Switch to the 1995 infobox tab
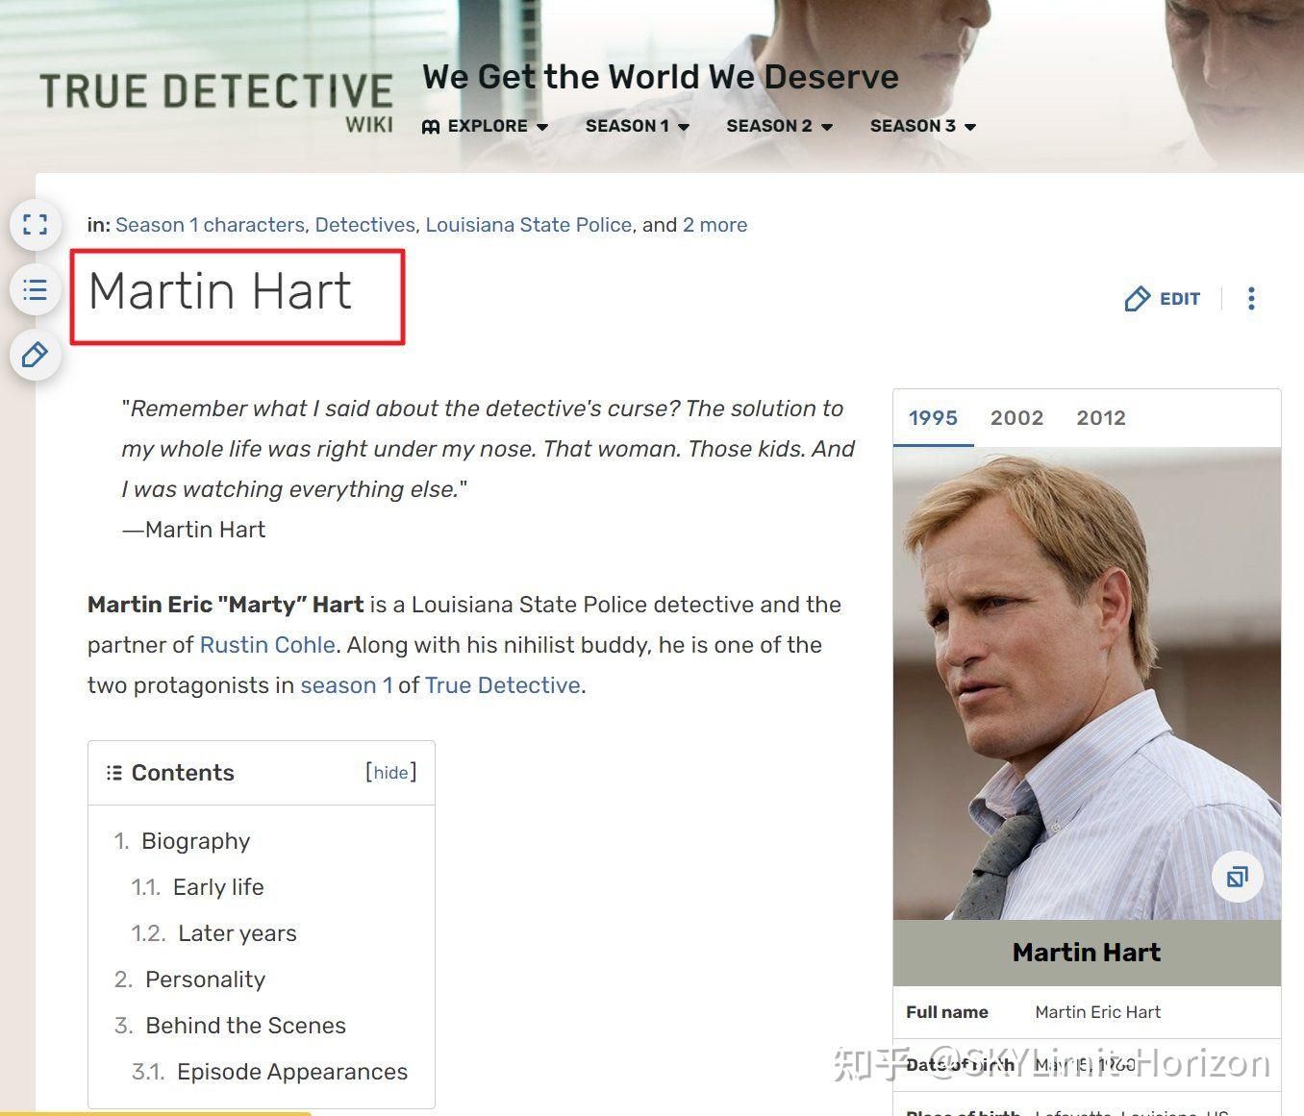 tap(933, 418)
